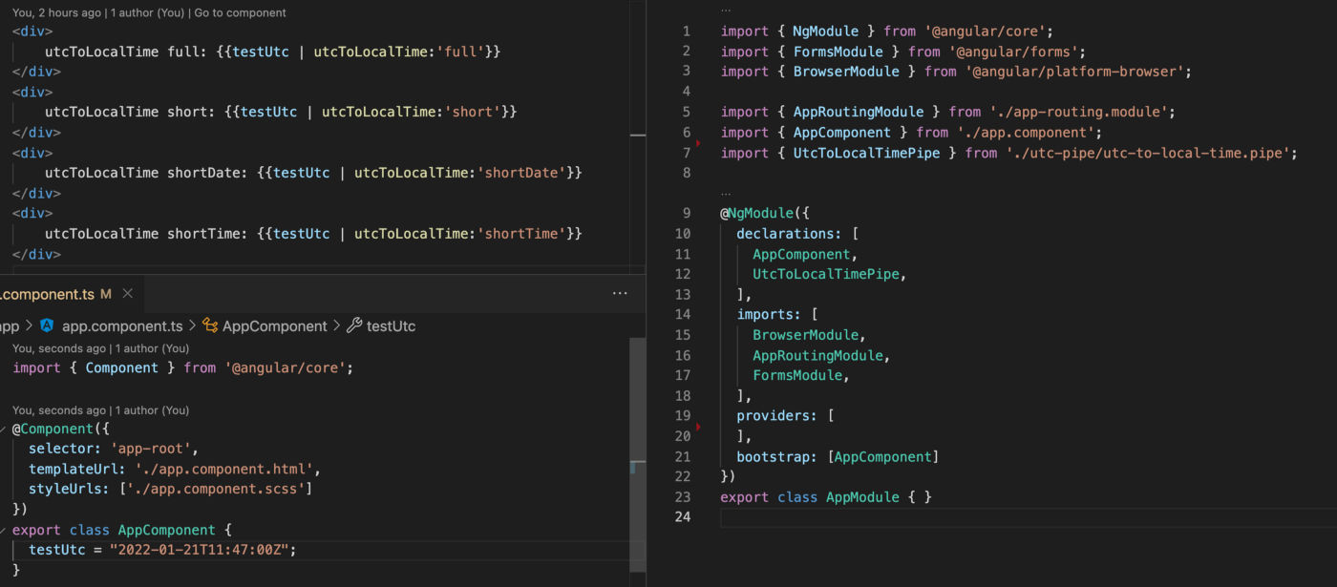Screen dimensions: 1337x587
Task: Click the AppComponent class symbol icon in breadcrumb
Action: [x=212, y=325]
